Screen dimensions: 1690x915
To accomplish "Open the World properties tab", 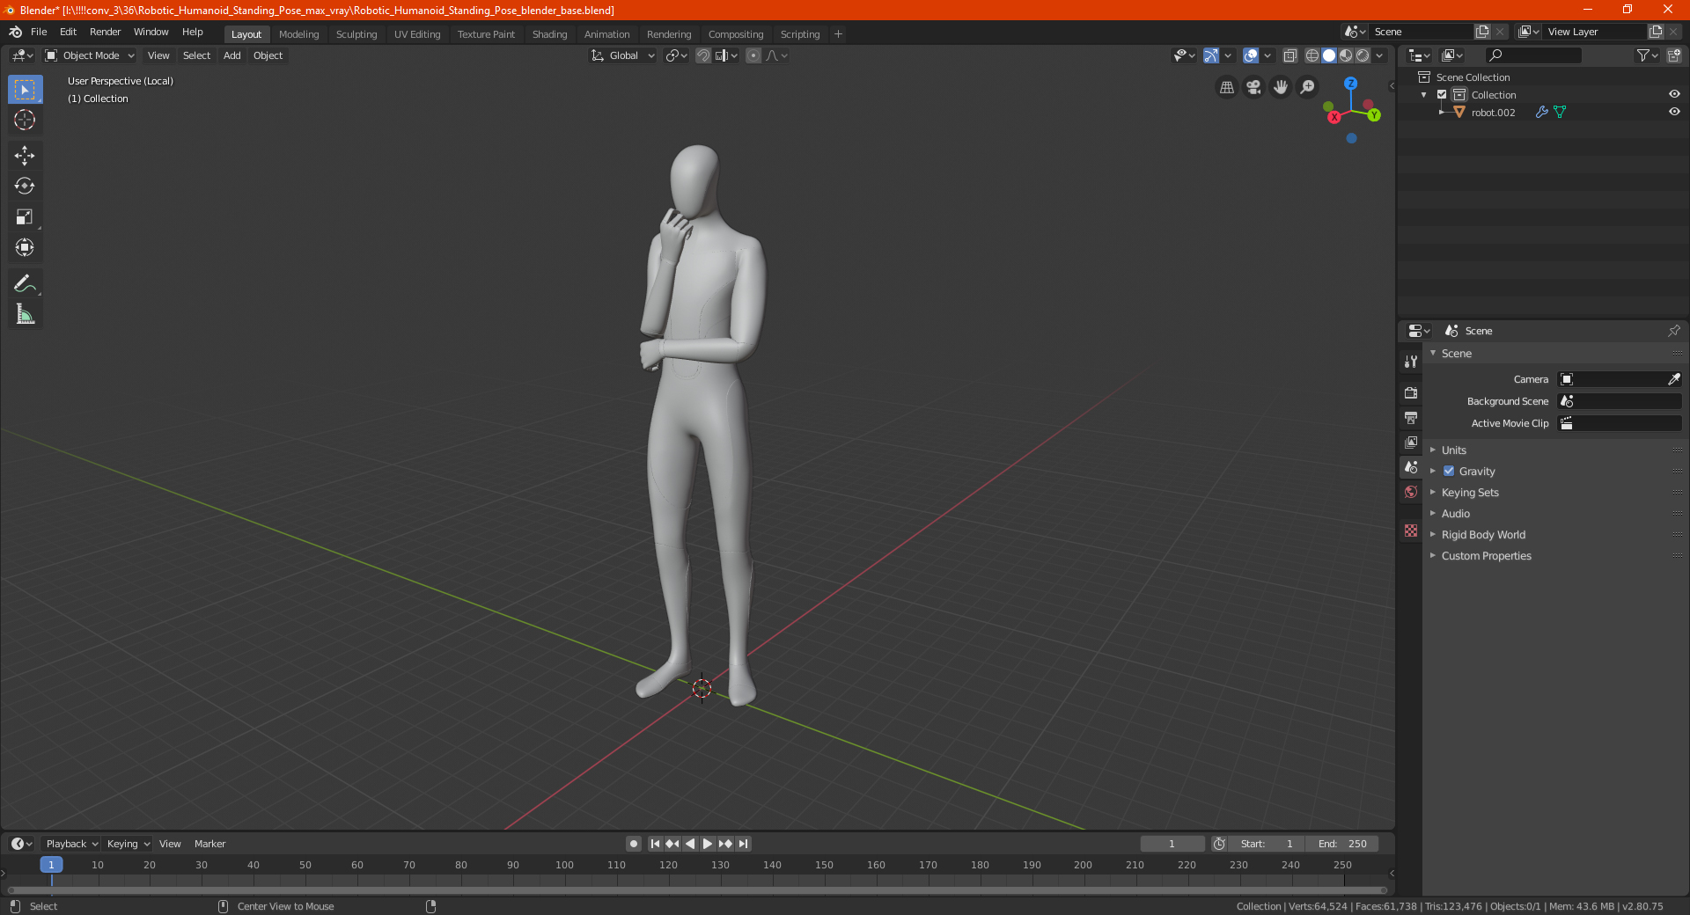I will click(1411, 492).
